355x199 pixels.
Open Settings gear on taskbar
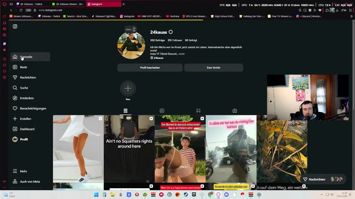[259, 195]
